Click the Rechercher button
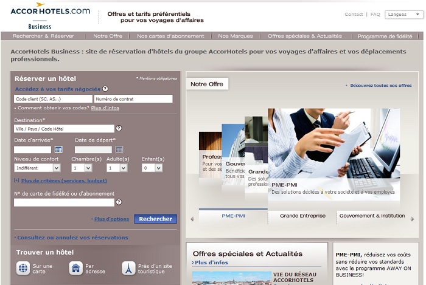Screen dimensions: 426x285 (x=155, y=219)
